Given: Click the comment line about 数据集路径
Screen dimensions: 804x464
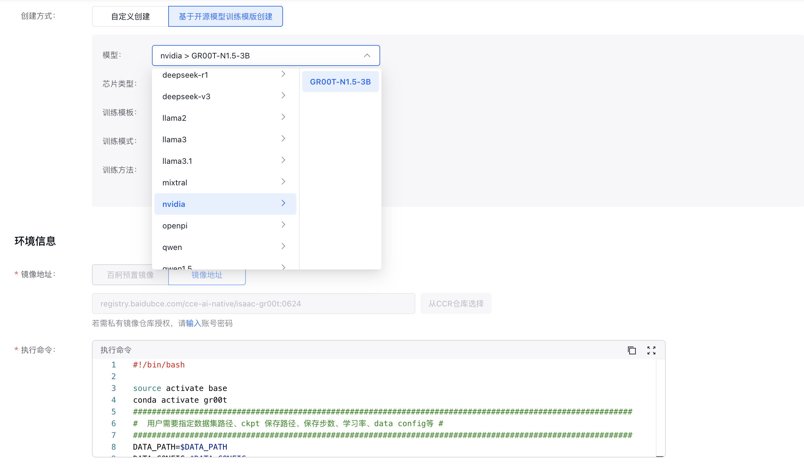Looking at the screenshot, I should (x=288, y=424).
